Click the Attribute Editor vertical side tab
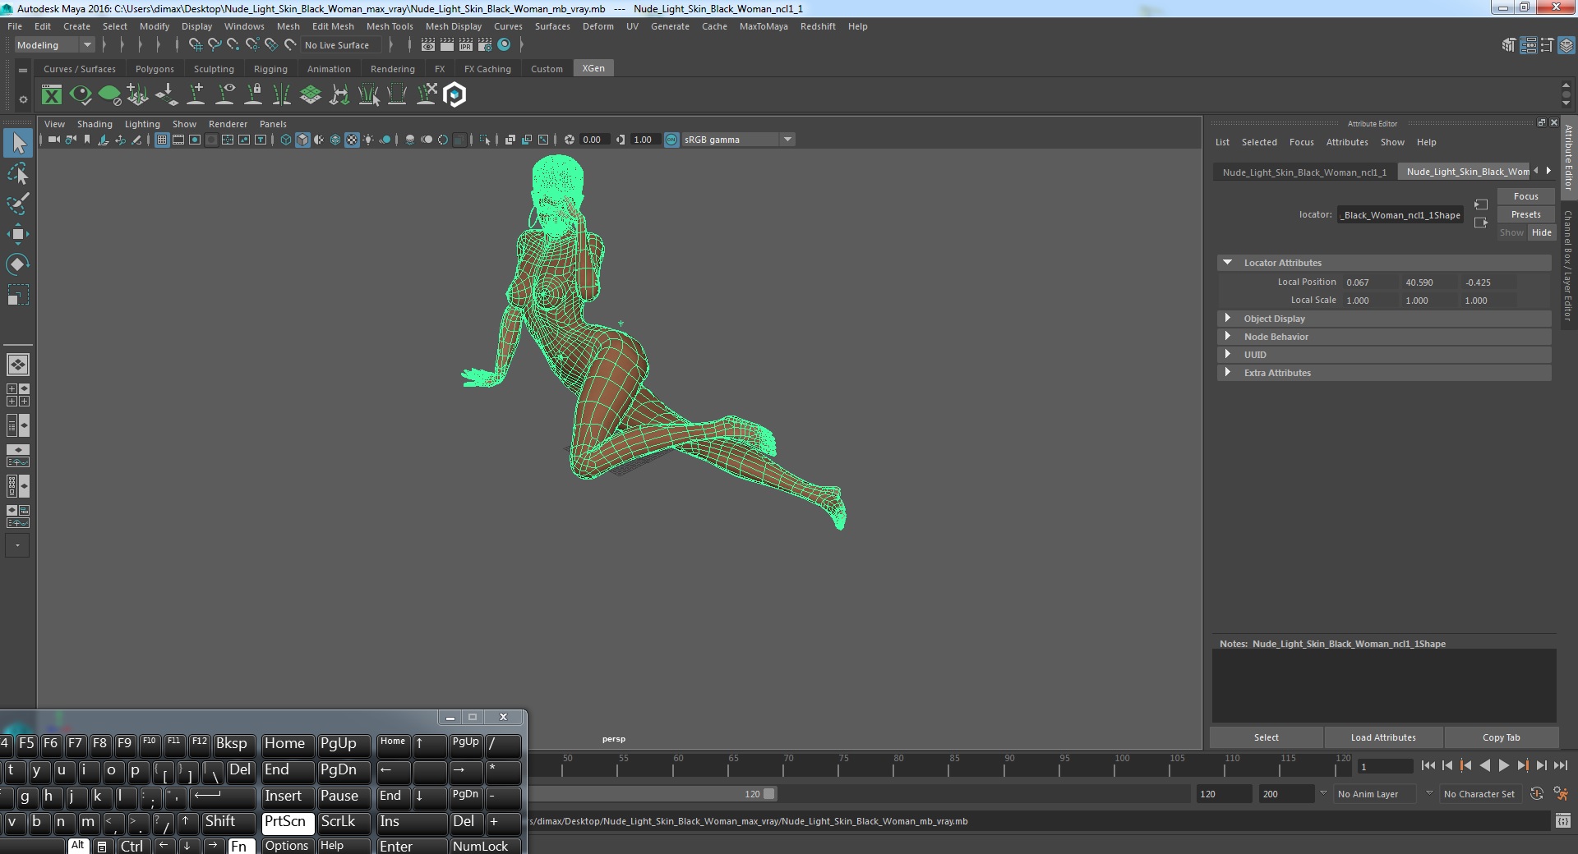 pos(1568,157)
